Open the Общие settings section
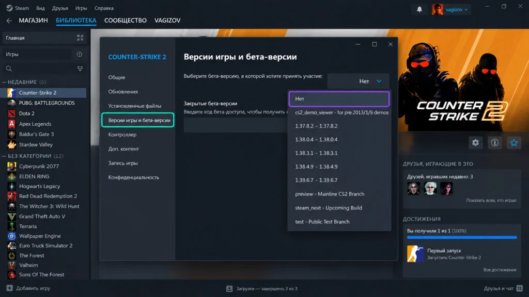Viewport: 529px width, 297px height. [x=117, y=77]
